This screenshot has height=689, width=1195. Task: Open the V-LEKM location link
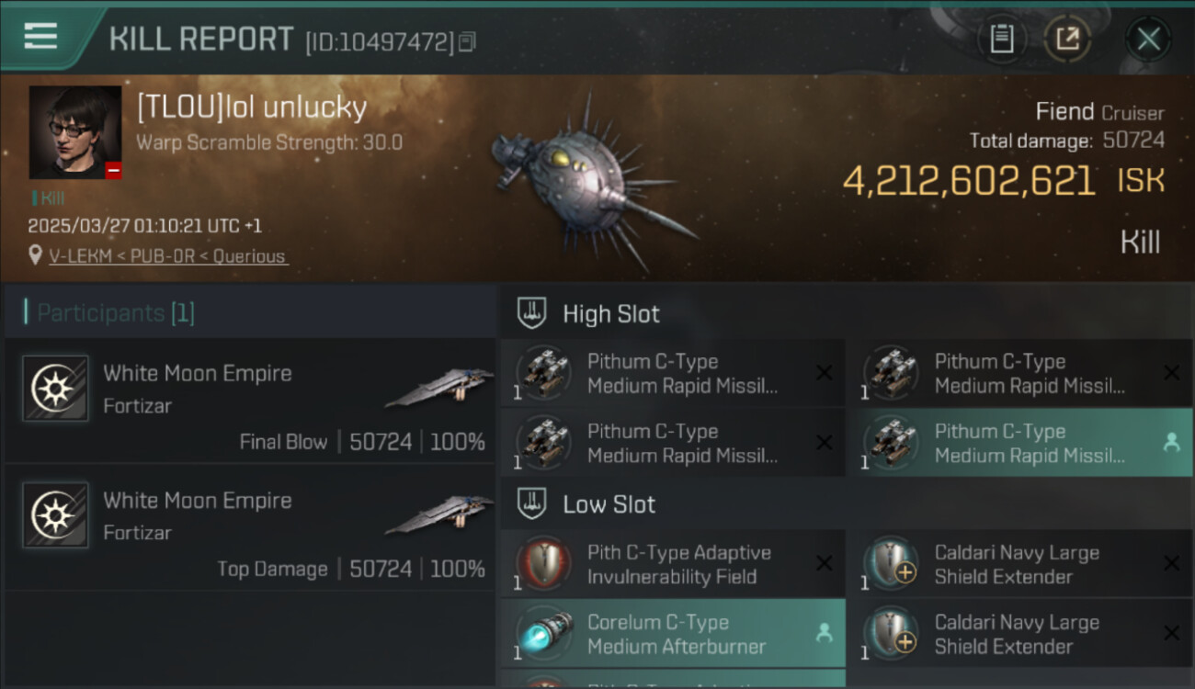click(x=168, y=256)
